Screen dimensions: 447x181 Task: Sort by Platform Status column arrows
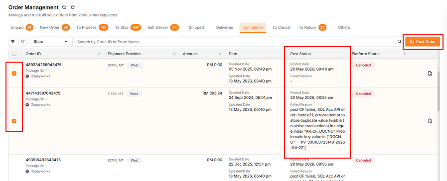405,54
